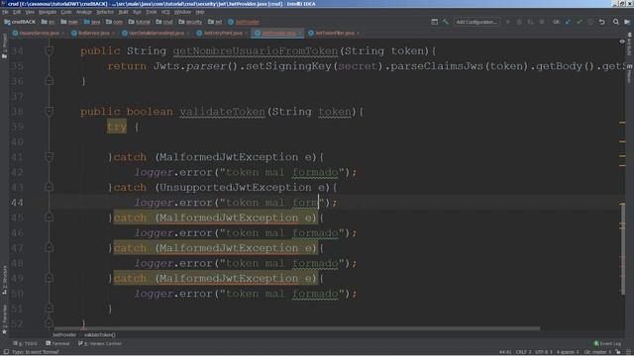Screen dimensions: 634x356
Task: Close the JwtProvider.java editor tab
Action: [300, 33]
